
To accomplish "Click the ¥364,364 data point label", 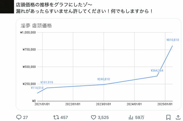I will pos(156,70).
